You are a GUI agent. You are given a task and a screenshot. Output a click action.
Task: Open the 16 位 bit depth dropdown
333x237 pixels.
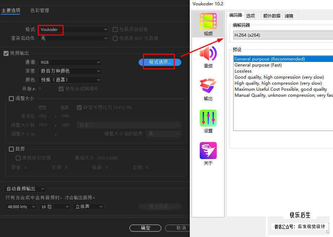55,207
